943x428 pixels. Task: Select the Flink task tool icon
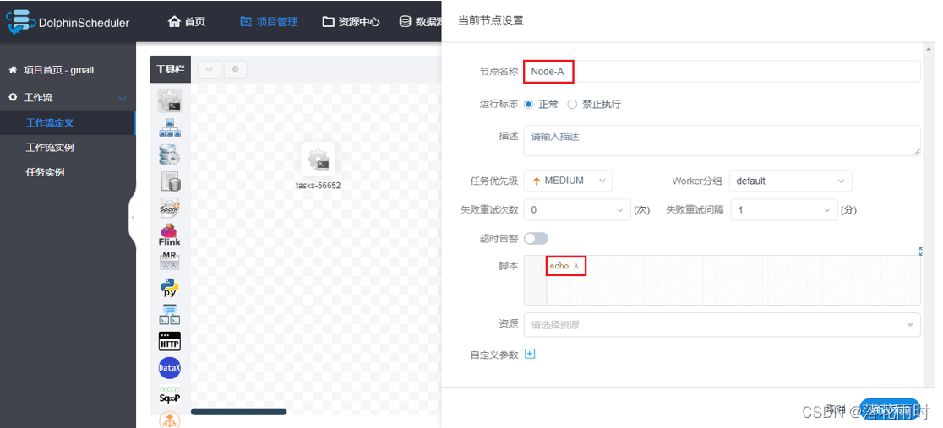pos(170,235)
